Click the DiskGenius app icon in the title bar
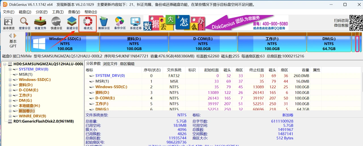The image size is (363, 146). point(5,5)
